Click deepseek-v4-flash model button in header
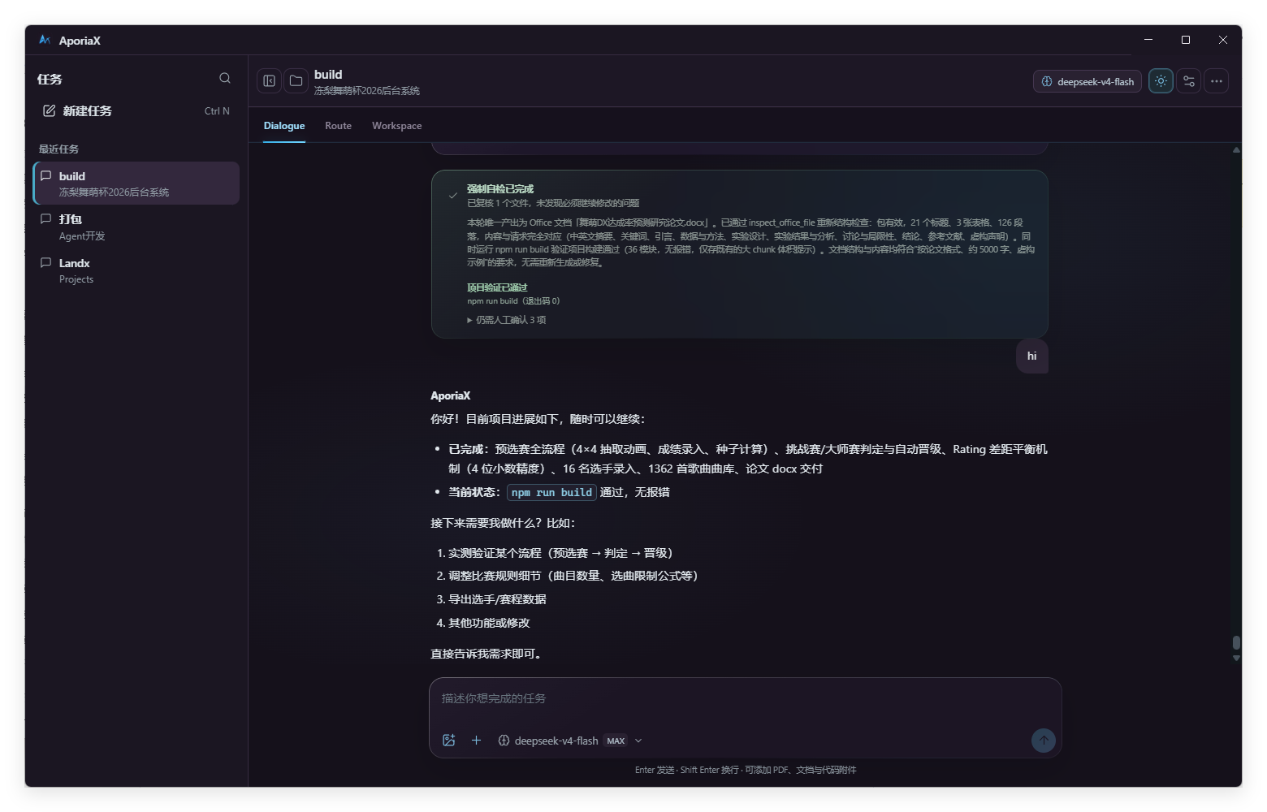This screenshot has height=812, width=1267. 1088,81
